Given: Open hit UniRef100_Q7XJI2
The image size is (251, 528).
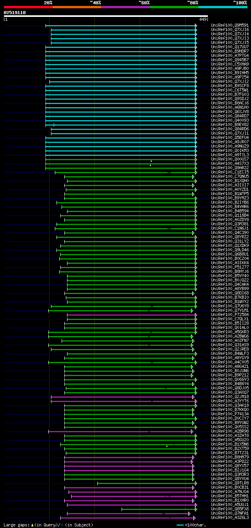Looking at the screenshot, I should (230, 82).
